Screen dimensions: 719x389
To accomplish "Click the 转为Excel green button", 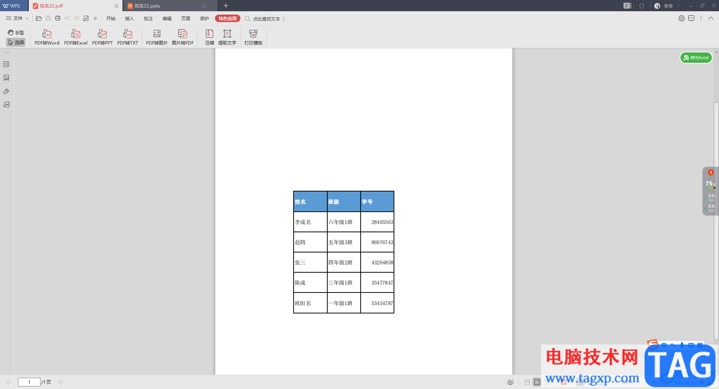I will (x=696, y=58).
